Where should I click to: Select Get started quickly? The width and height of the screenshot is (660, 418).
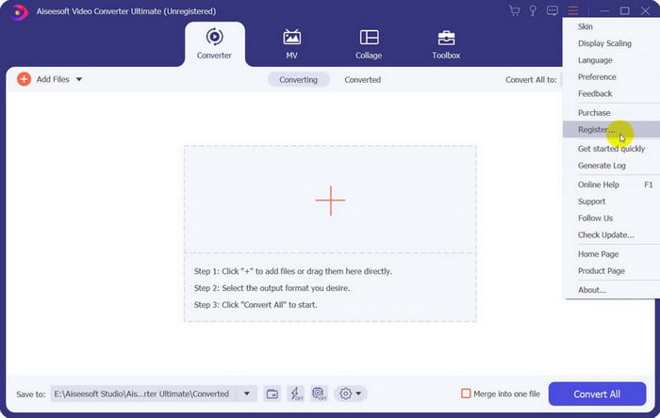click(611, 149)
